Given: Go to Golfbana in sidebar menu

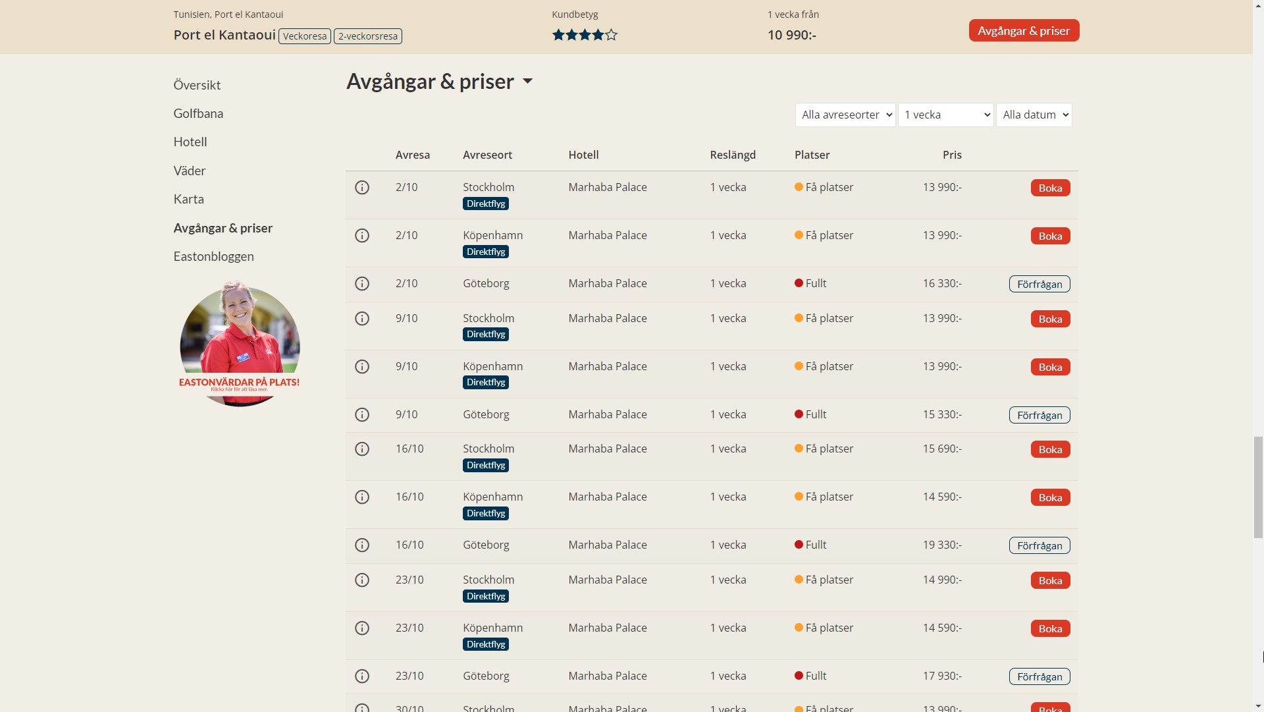Looking at the screenshot, I should click(x=198, y=113).
